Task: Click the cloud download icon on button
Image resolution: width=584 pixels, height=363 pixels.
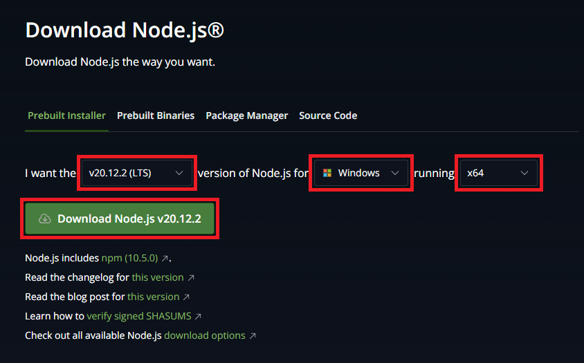Action: (x=45, y=218)
